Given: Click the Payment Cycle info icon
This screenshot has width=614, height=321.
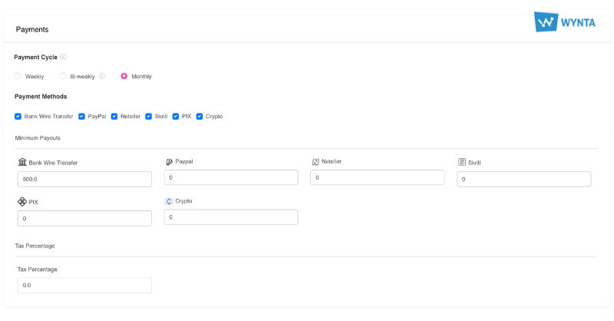Looking at the screenshot, I should pos(63,57).
